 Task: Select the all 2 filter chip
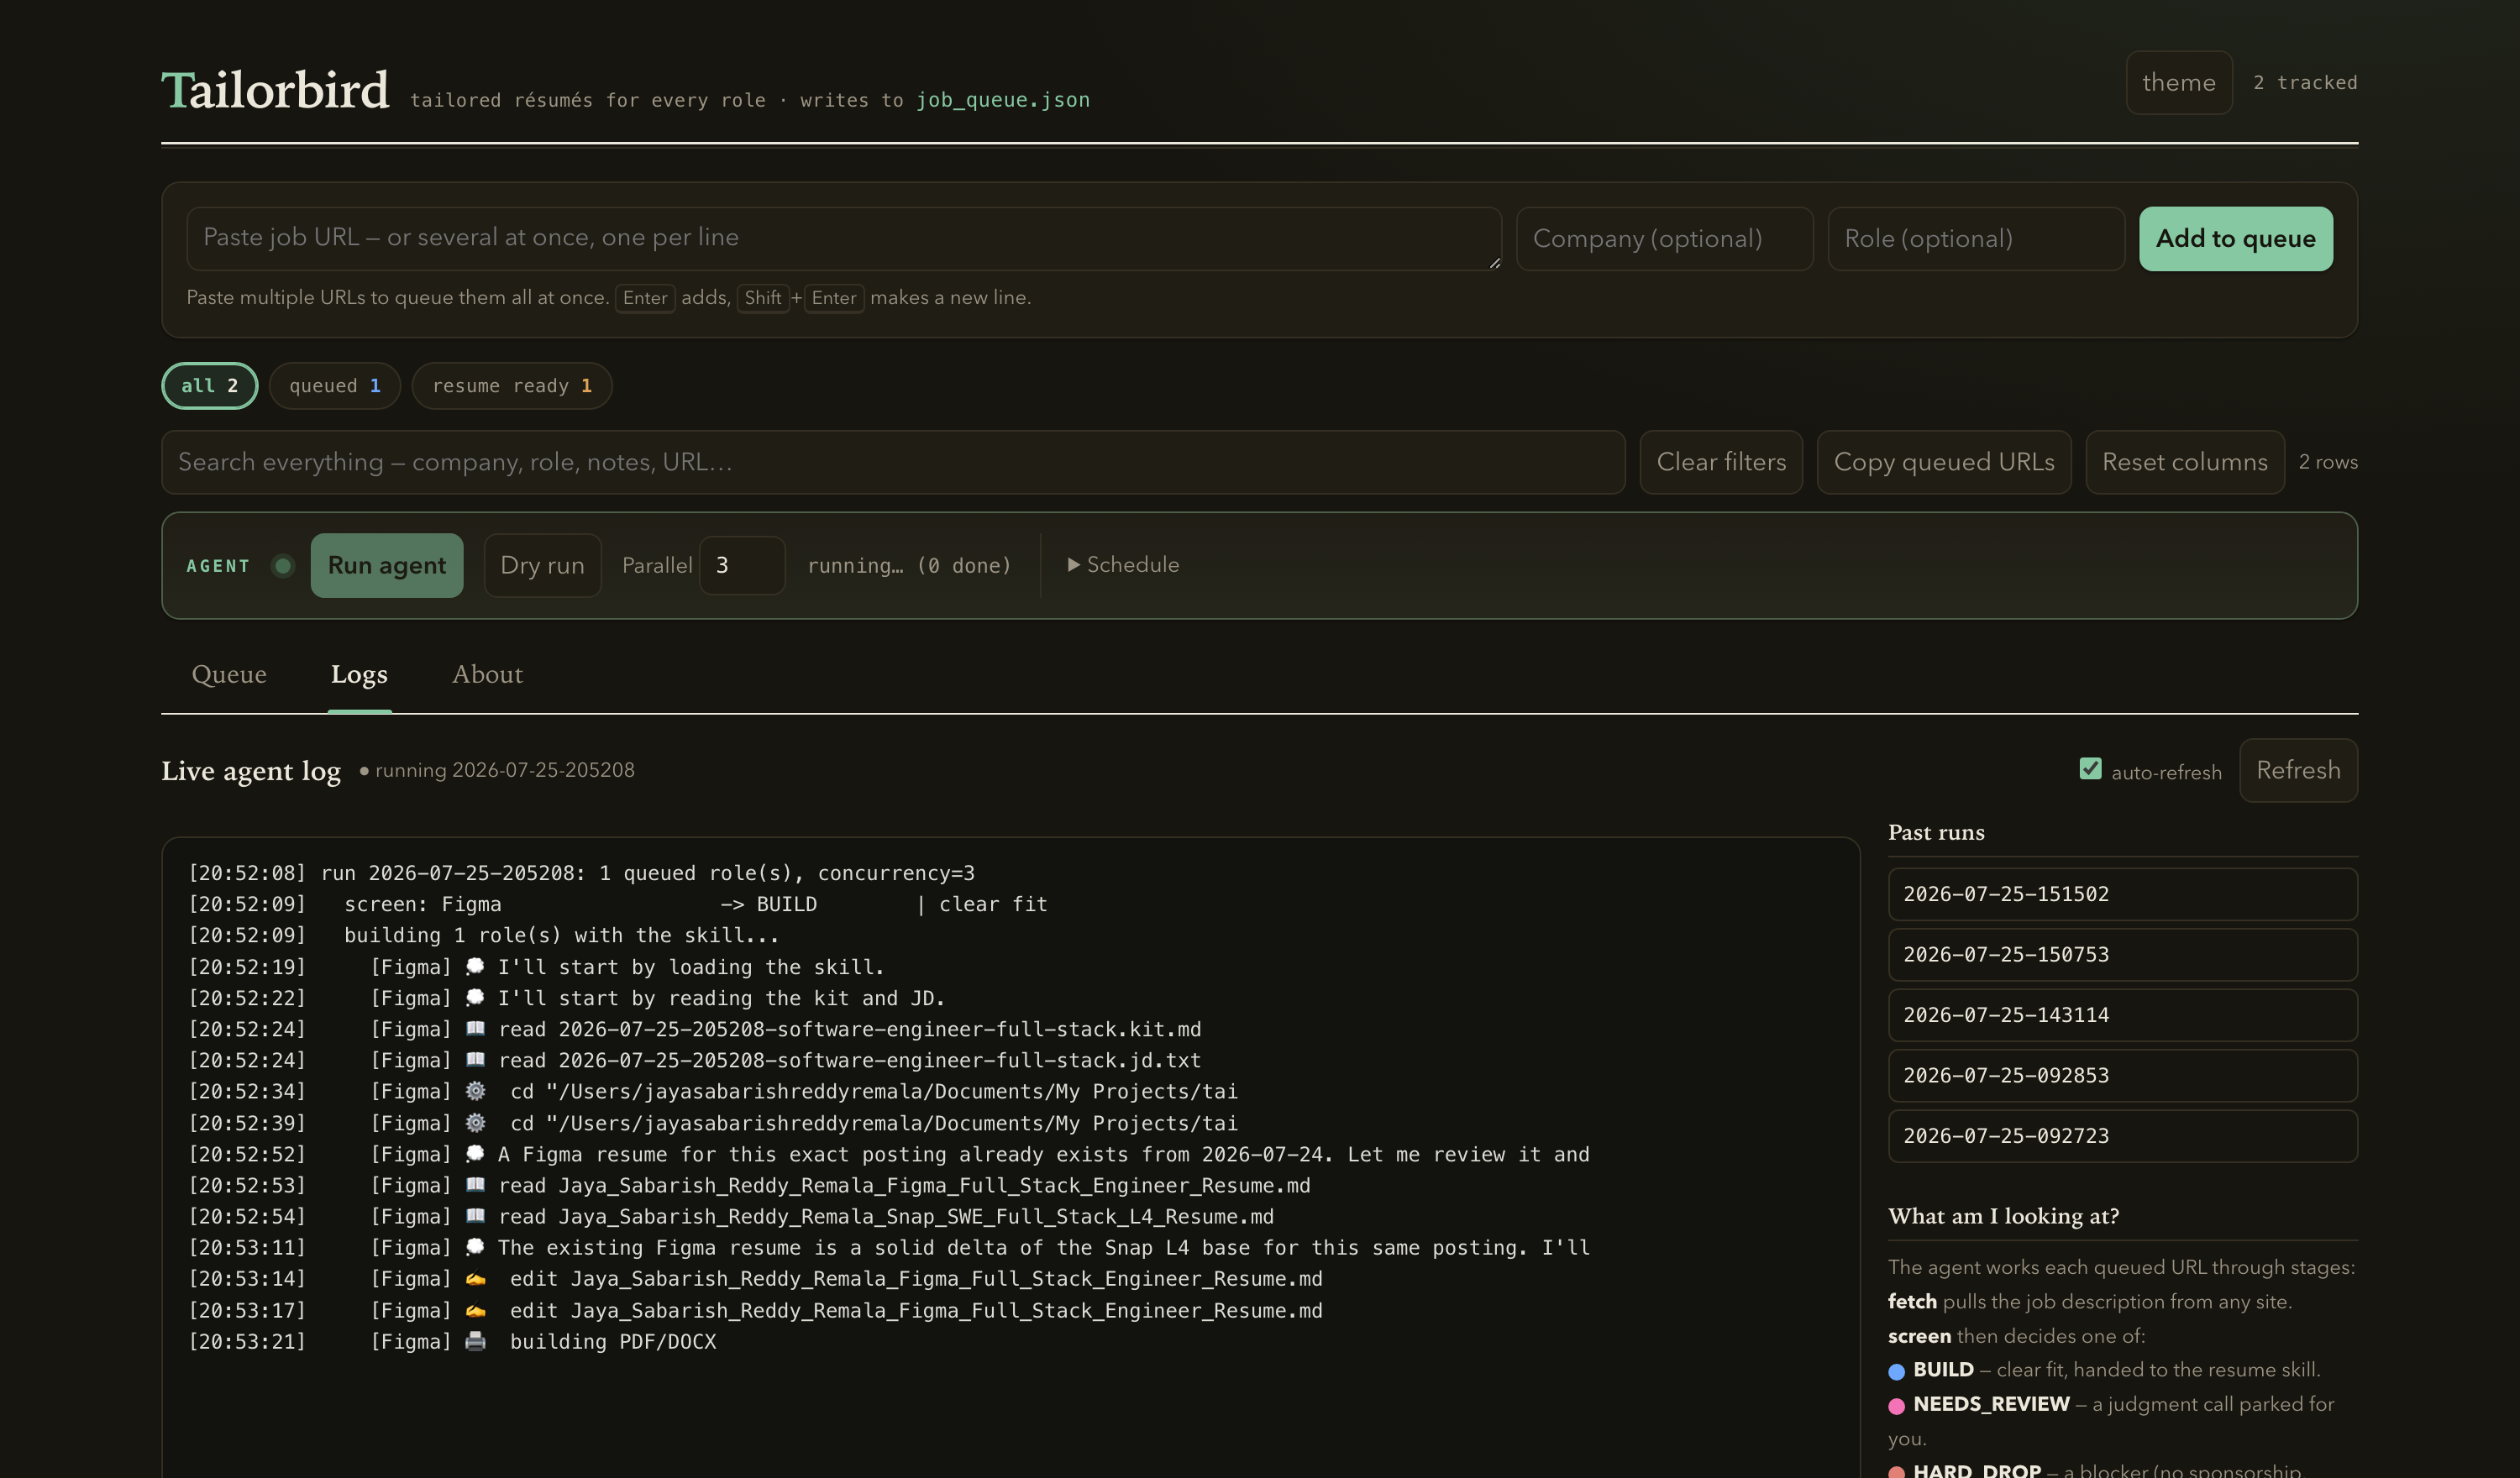[x=209, y=386]
